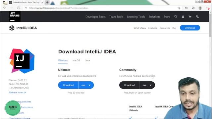Expand the Community .exe format dropdown

pyautogui.click(x=147, y=85)
